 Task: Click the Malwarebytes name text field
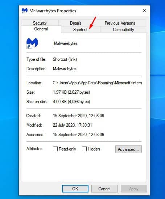click(98, 44)
